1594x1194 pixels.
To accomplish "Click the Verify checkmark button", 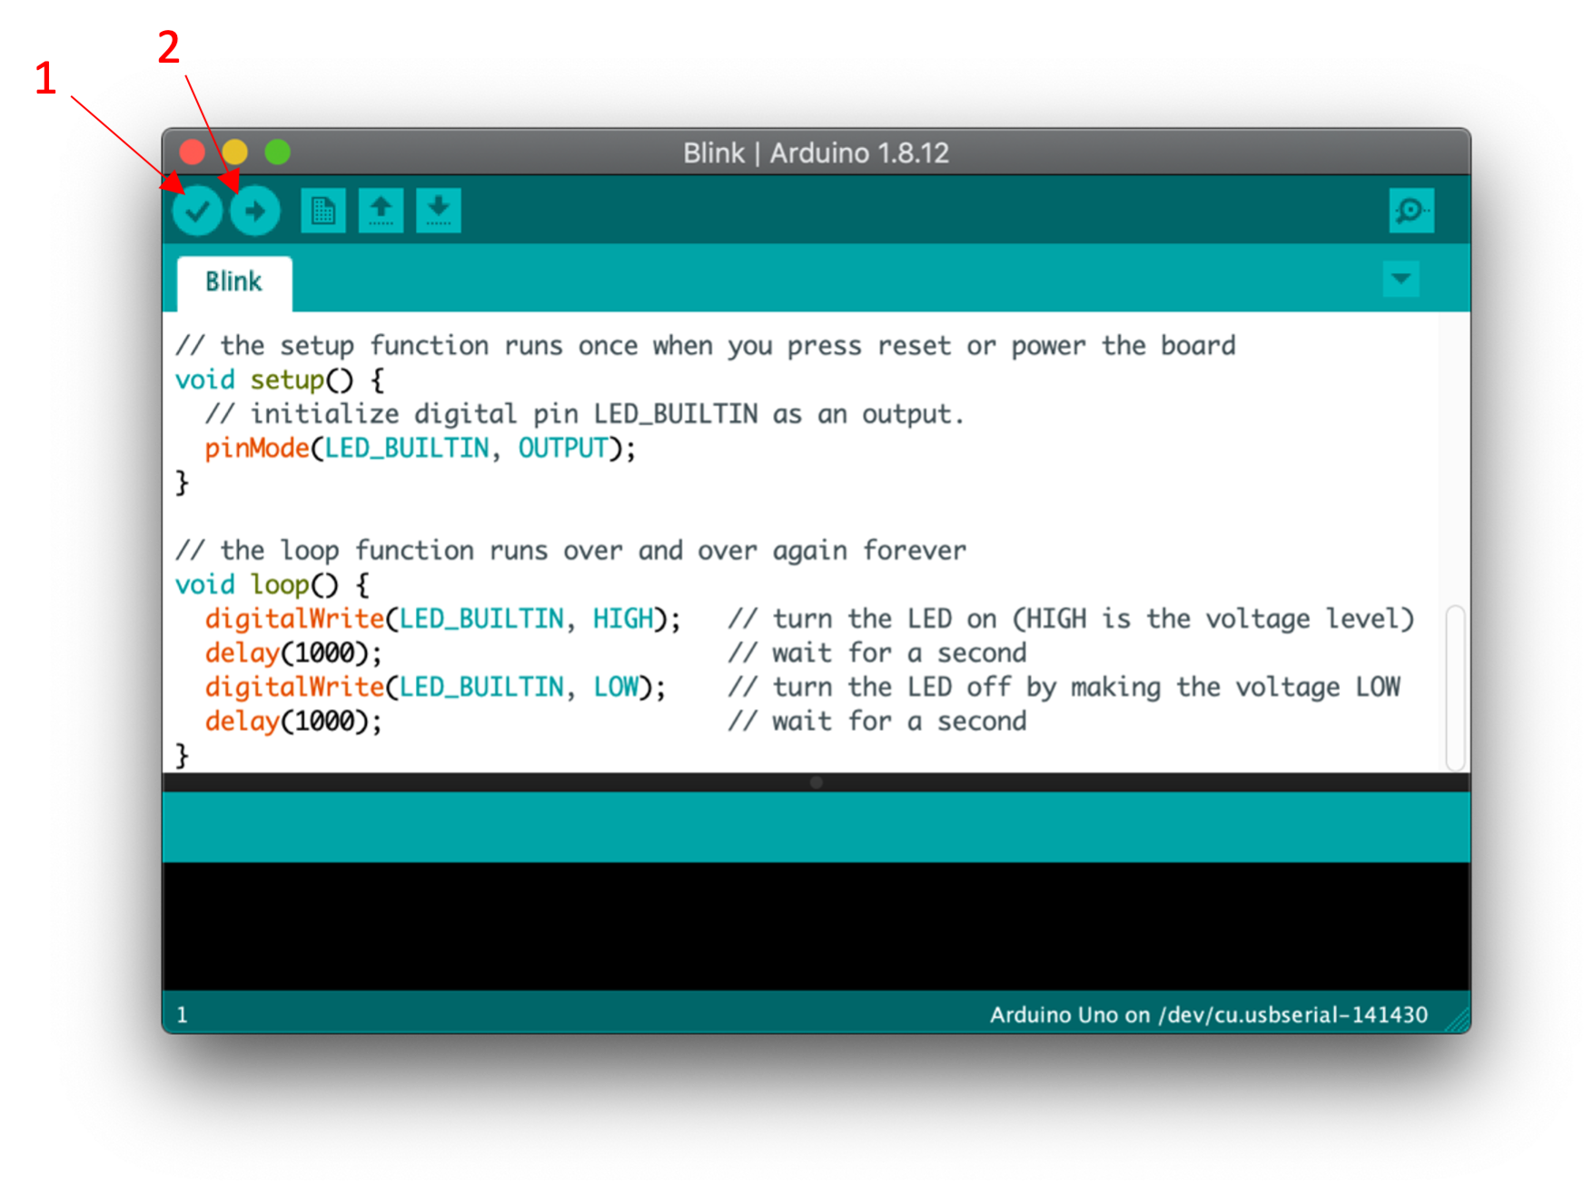I will click(x=197, y=212).
